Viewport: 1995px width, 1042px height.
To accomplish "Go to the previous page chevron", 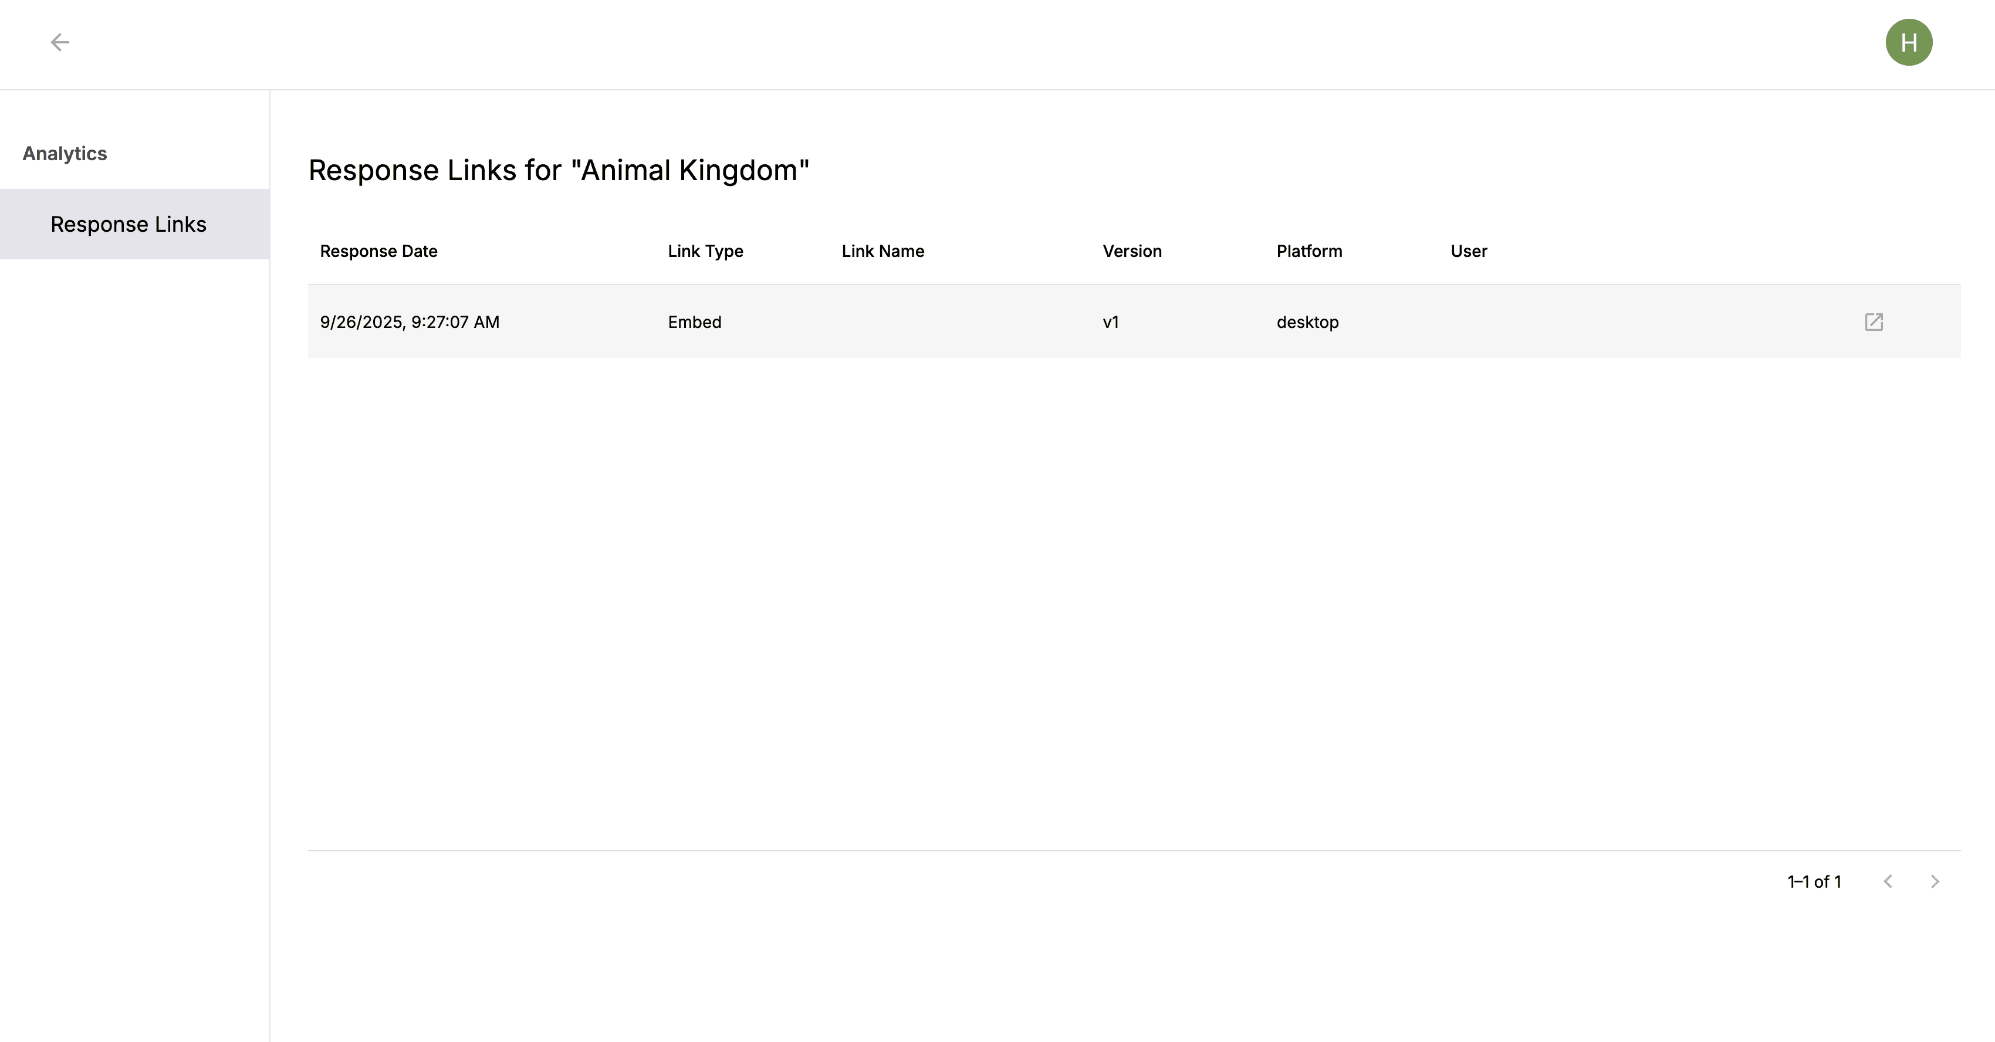I will point(1888,882).
